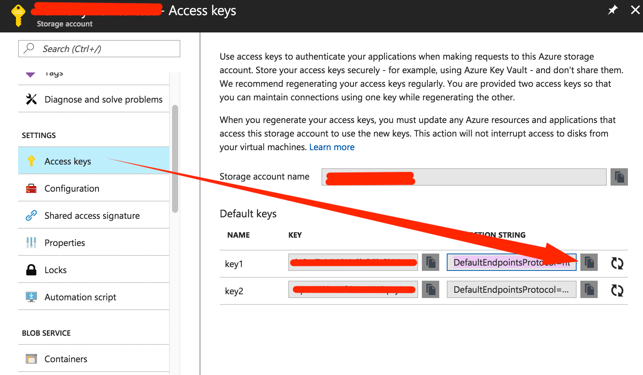Click the yellow key storage account icon
This screenshot has width=643, height=375.
[x=18, y=15]
